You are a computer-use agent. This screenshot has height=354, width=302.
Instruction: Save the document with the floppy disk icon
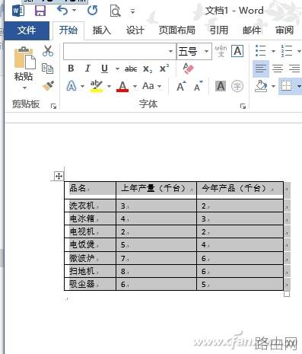40,11
